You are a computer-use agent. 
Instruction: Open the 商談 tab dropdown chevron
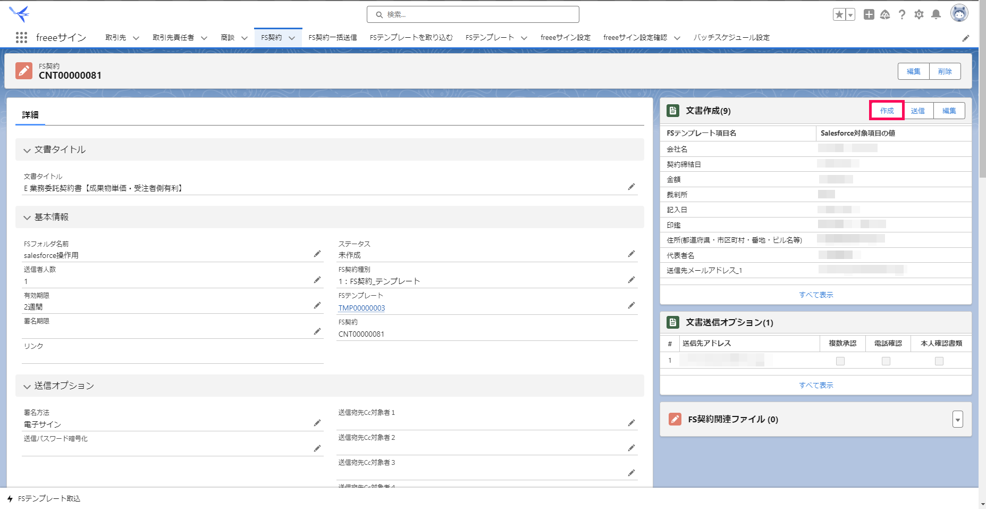(245, 38)
